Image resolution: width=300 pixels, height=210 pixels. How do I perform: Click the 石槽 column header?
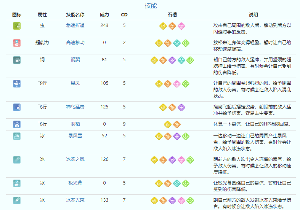pos(172,15)
